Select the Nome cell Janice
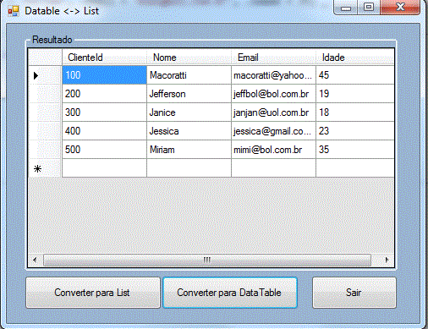The height and width of the screenshot is (329, 428). coord(189,112)
